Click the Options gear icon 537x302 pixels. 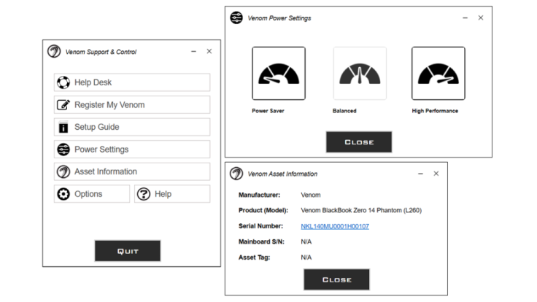tap(63, 194)
